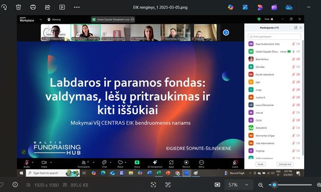Adjust the Photos zoom slider
Screen dimensions: 321x192
coord(275,184)
